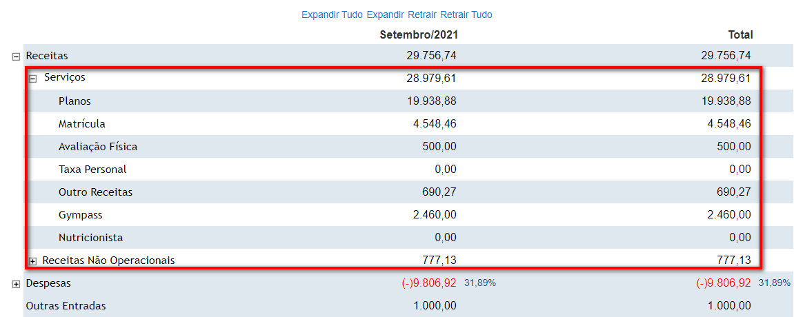Image resolution: width=794 pixels, height=317 pixels.
Task: Expand the Despesas row using its plus icon
Action: pyautogui.click(x=17, y=285)
